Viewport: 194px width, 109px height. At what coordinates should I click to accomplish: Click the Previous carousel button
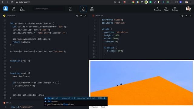pos(95,107)
